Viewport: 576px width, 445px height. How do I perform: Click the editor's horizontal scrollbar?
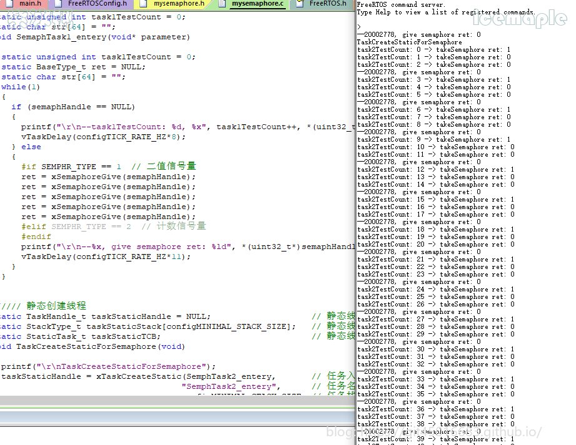(178, 401)
